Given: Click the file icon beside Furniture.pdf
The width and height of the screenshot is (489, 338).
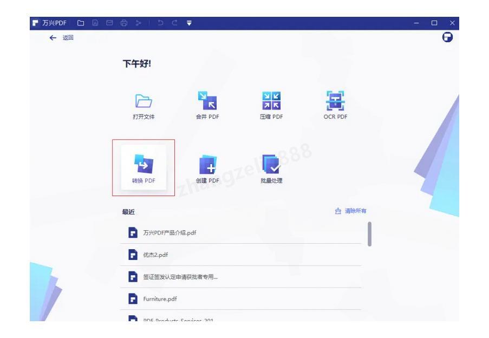Looking at the screenshot, I should (x=133, y=298).
